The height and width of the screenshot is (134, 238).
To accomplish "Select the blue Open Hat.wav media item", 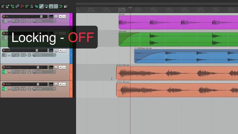I will coord(186,56).
